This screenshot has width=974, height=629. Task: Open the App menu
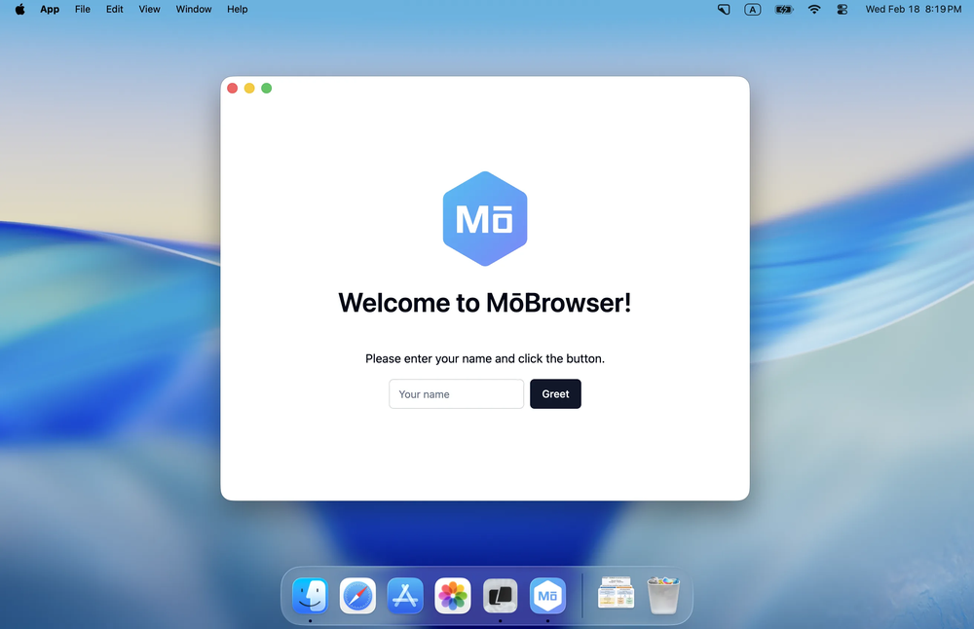(50, 9)
